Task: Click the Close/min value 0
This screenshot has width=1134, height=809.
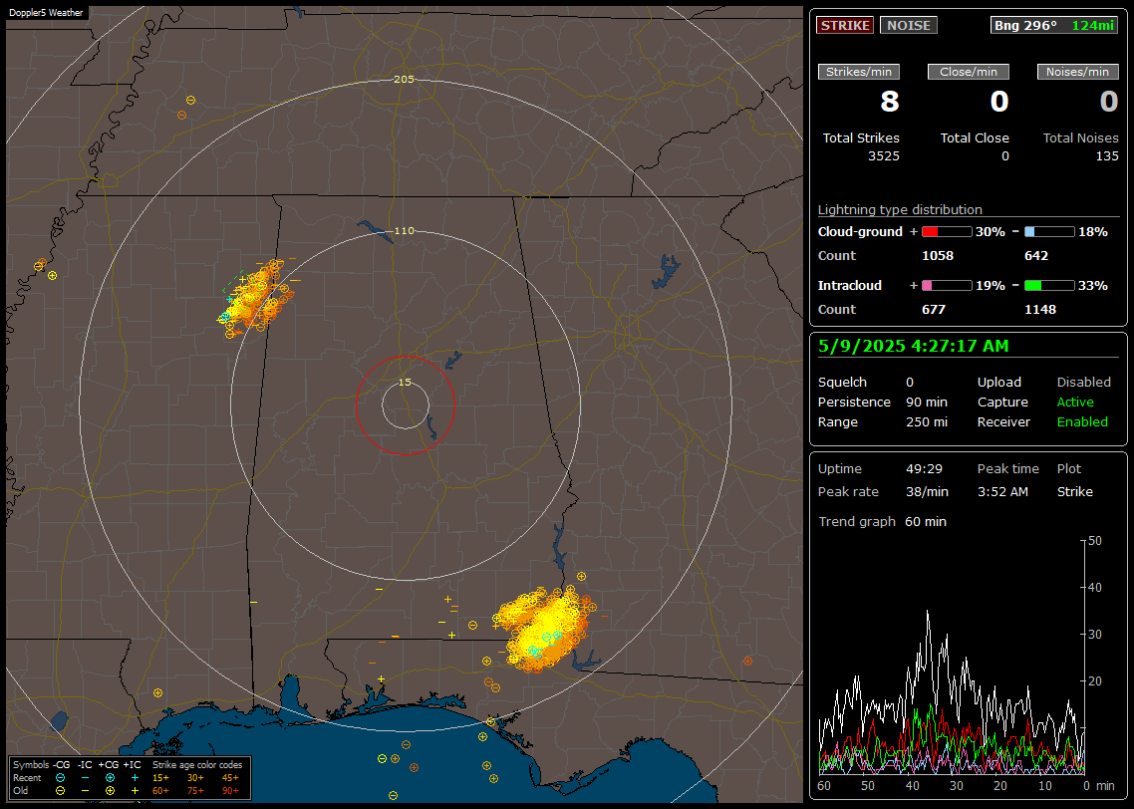Action: coord(999,102)
